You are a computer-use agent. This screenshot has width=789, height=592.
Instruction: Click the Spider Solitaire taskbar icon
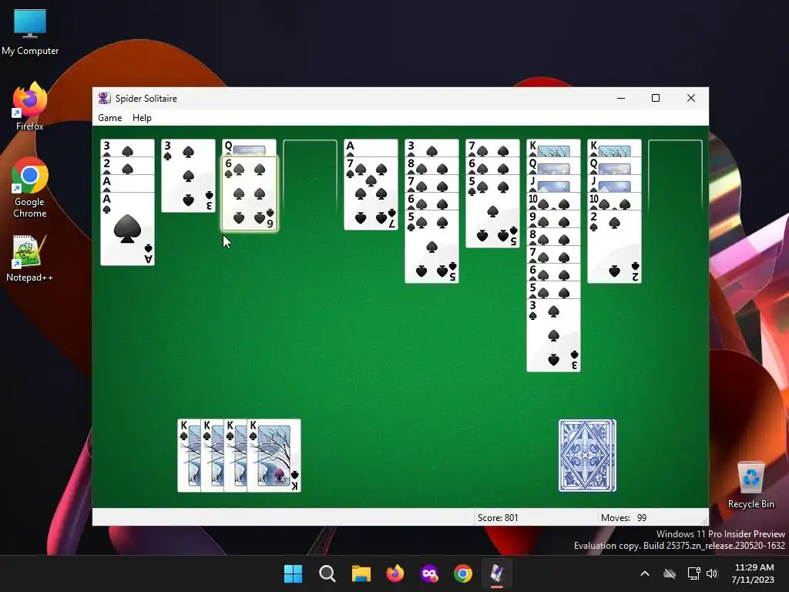(497, 573)
